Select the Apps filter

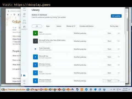tap(48, 26)
